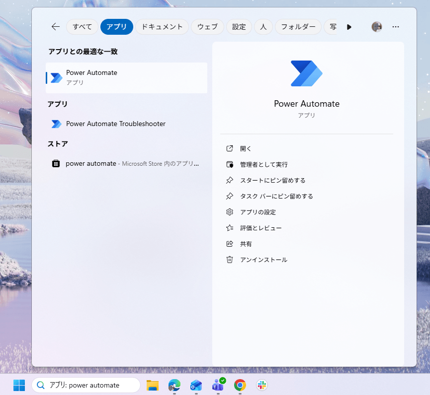
Task: Go back with the left arrow
Action: click(56, 27)
